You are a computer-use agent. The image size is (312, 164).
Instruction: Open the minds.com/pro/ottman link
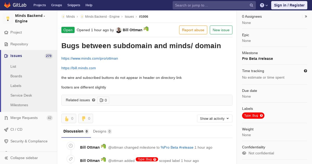(x=90, y=59)
